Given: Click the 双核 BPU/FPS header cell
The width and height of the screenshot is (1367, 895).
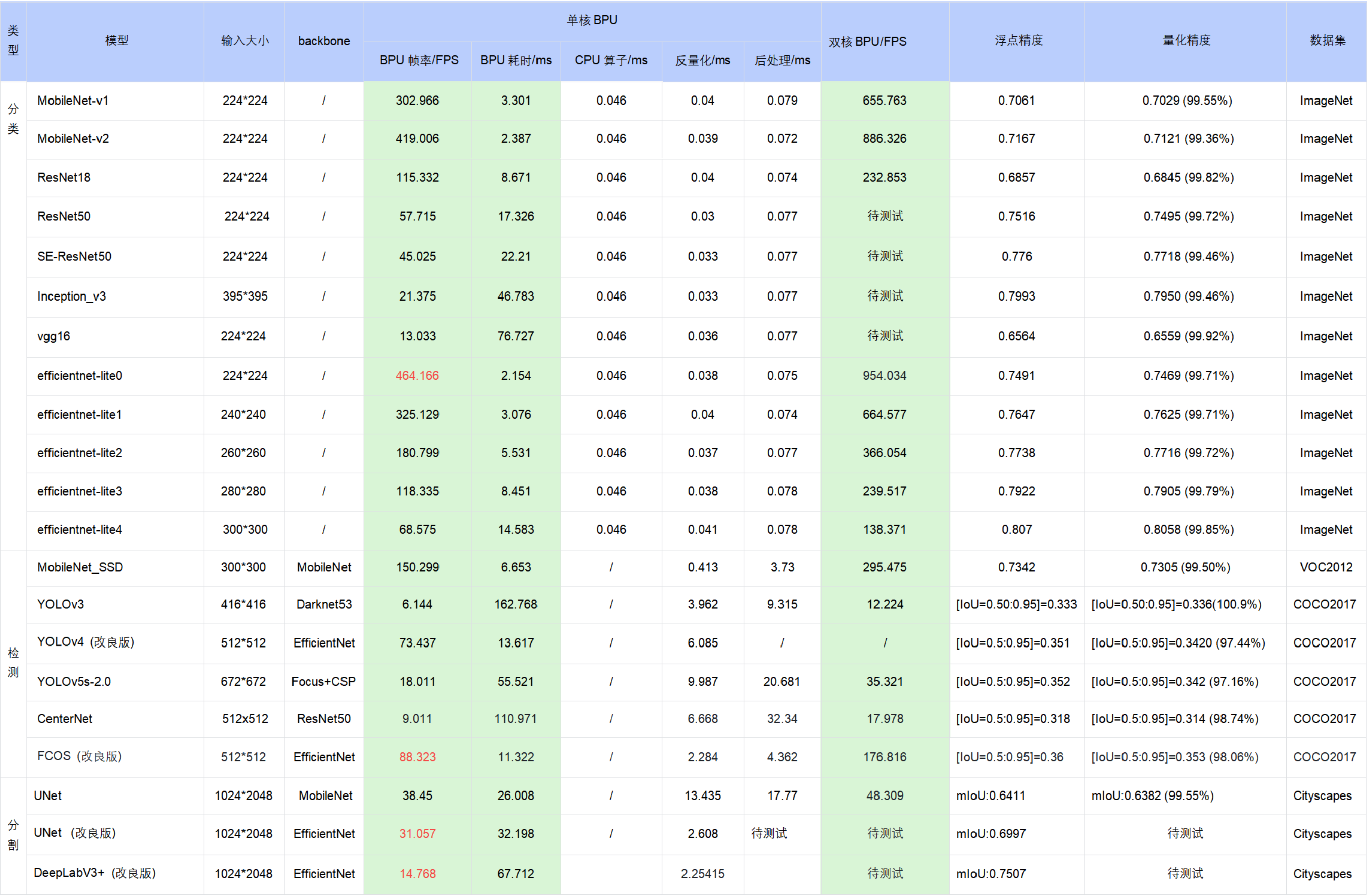Looking at the screenshot, I should click(x=867, y=42).
